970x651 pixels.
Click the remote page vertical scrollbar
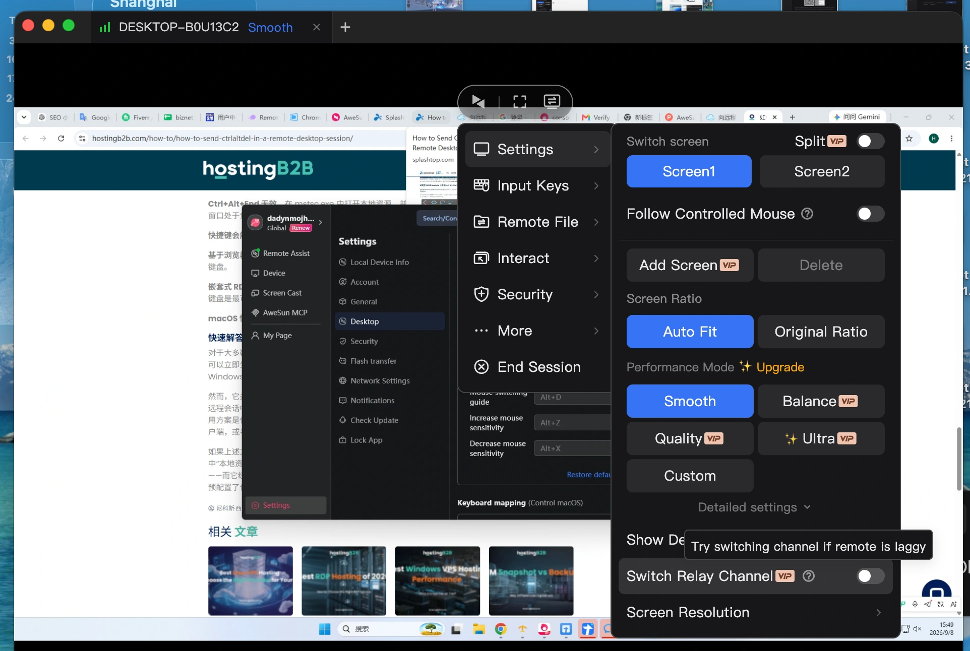[x=959, y=459]
